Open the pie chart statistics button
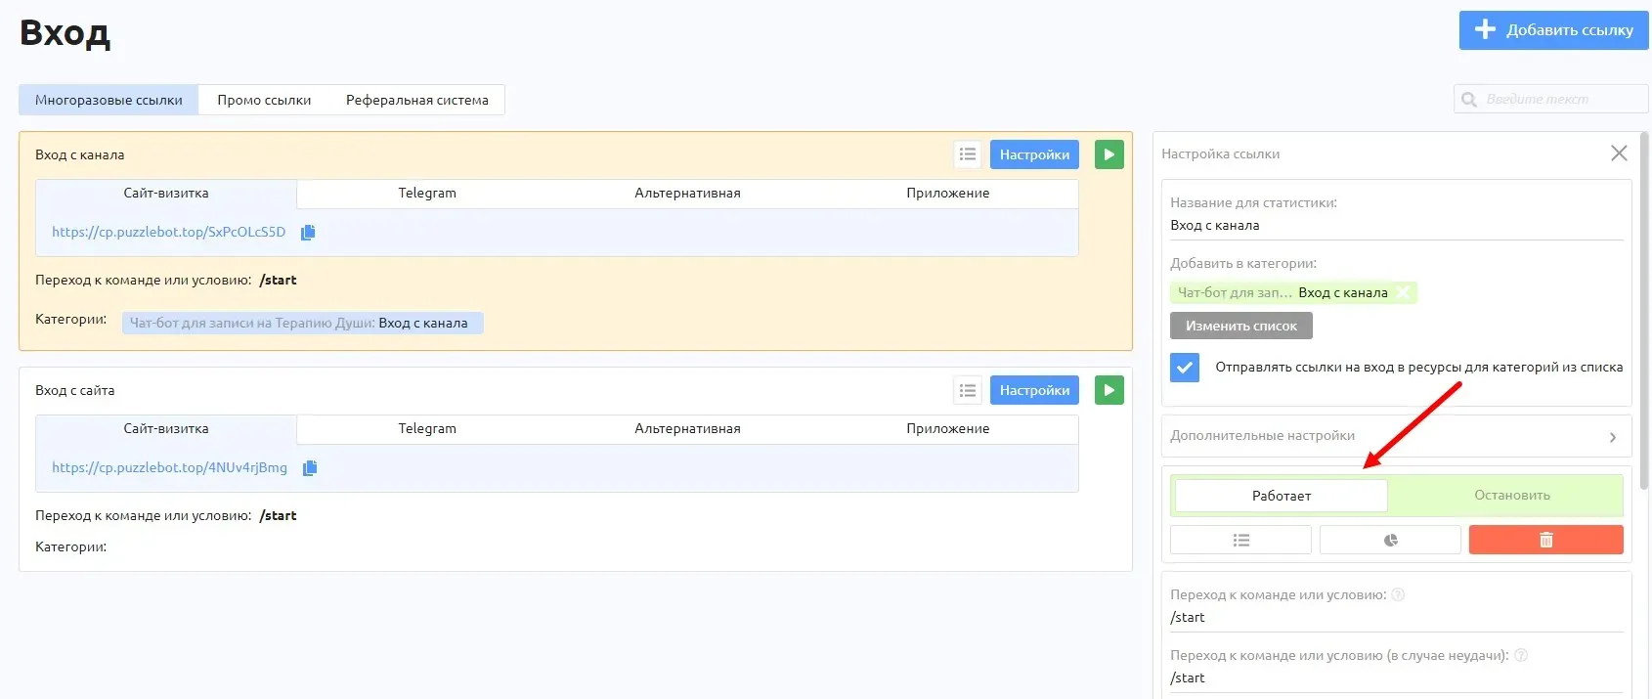1652x699 pixels. click(x=1390, y=540)
